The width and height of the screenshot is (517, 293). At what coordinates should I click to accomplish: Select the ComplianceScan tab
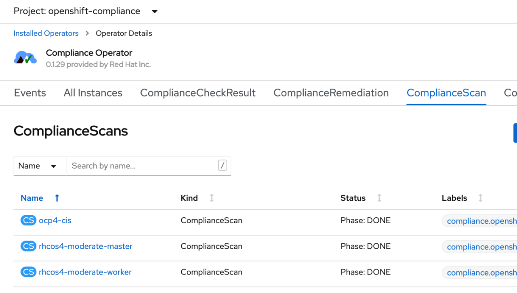tap(446, 93)
